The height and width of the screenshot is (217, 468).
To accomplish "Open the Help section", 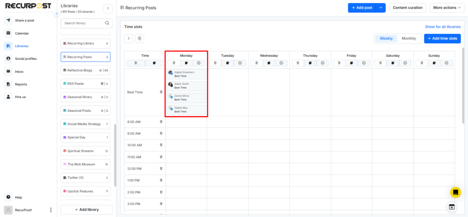I will click(x=18, y=197).
